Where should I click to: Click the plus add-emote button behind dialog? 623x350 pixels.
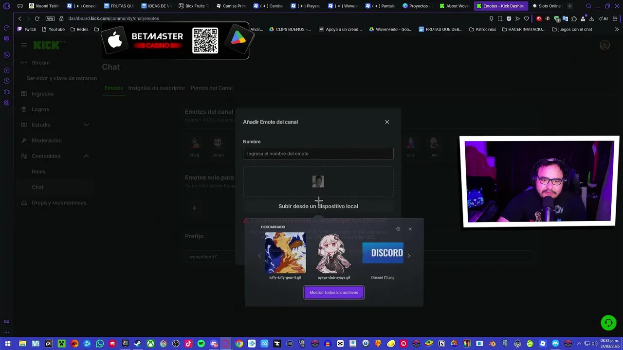click(194, 208)
